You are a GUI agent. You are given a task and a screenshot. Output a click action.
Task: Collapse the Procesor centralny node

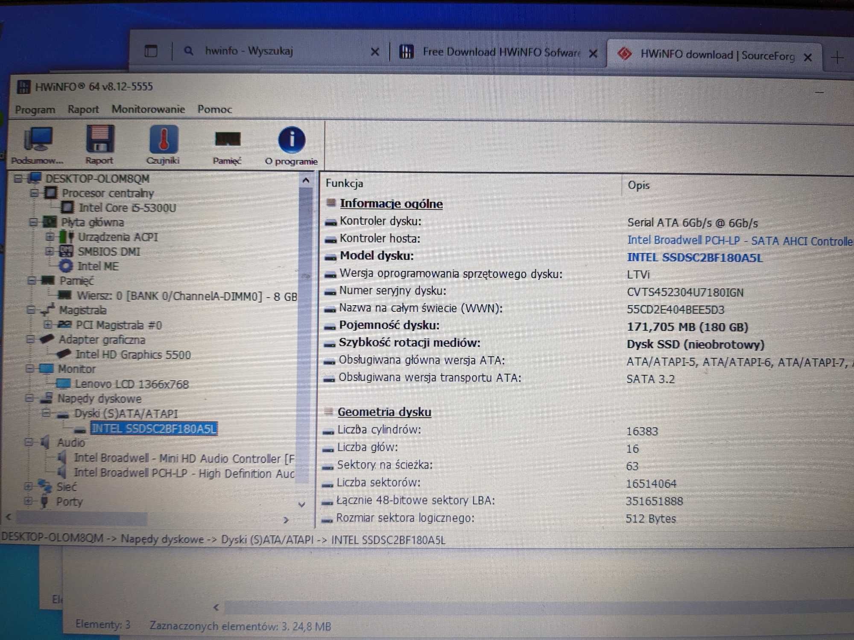(x=35, y=193)
